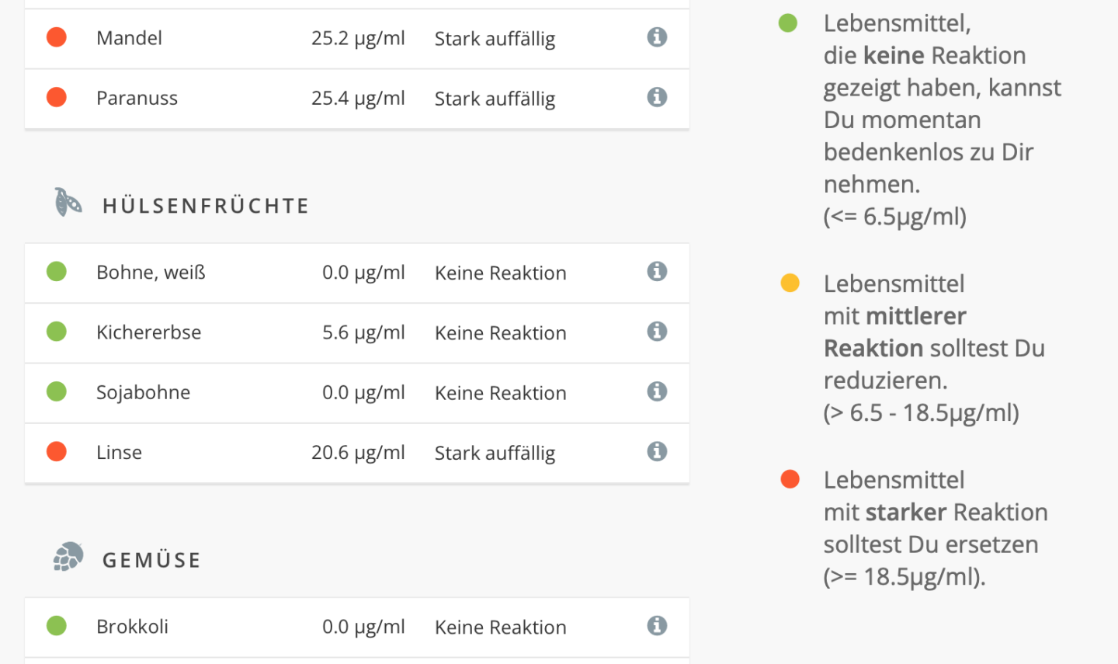Click the Paranuss info icon
1118x664 pixels.
pos(657,97)
